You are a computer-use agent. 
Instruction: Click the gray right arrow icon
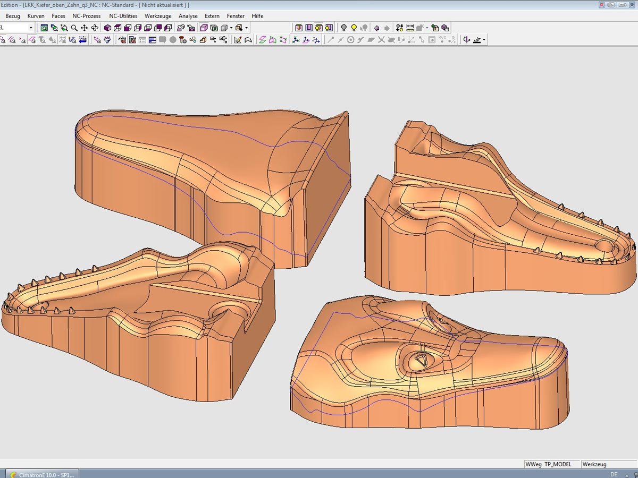tap(387, 28)
